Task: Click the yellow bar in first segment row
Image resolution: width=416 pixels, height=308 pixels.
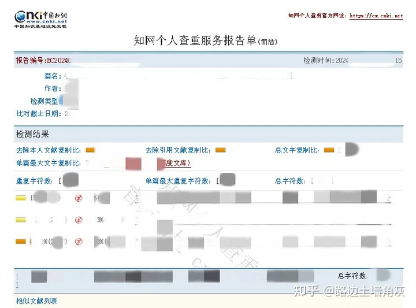Action: point(21,198)
